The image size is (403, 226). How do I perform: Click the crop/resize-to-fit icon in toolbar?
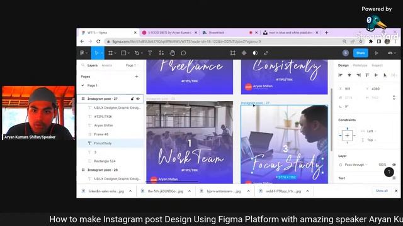[x=233, y=53]
